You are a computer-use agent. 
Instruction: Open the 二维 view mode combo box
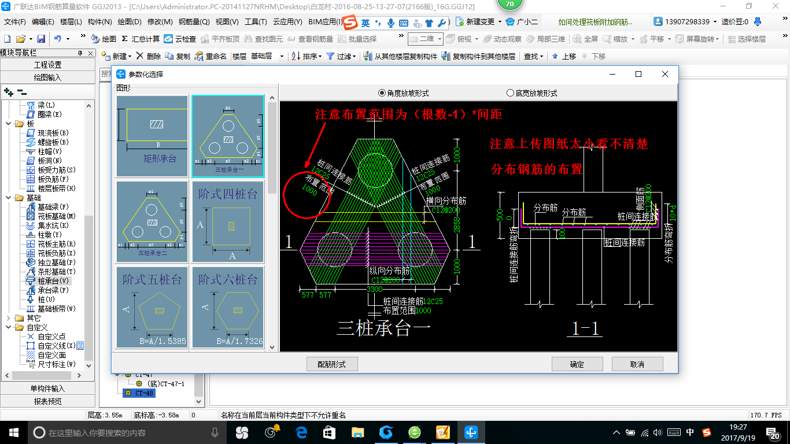pyautogui.click(x=426, y=39)
